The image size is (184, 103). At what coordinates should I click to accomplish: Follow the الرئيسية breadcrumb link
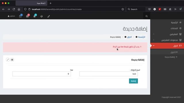(142, 37)
